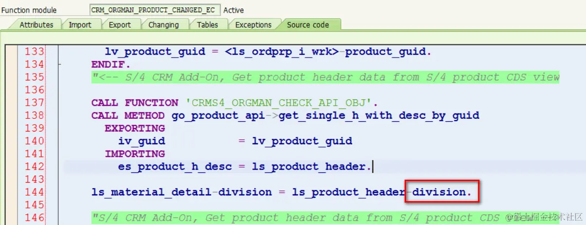Click the comment on line 135
This screenshot has height=225, width=586.
coord(325,77)
